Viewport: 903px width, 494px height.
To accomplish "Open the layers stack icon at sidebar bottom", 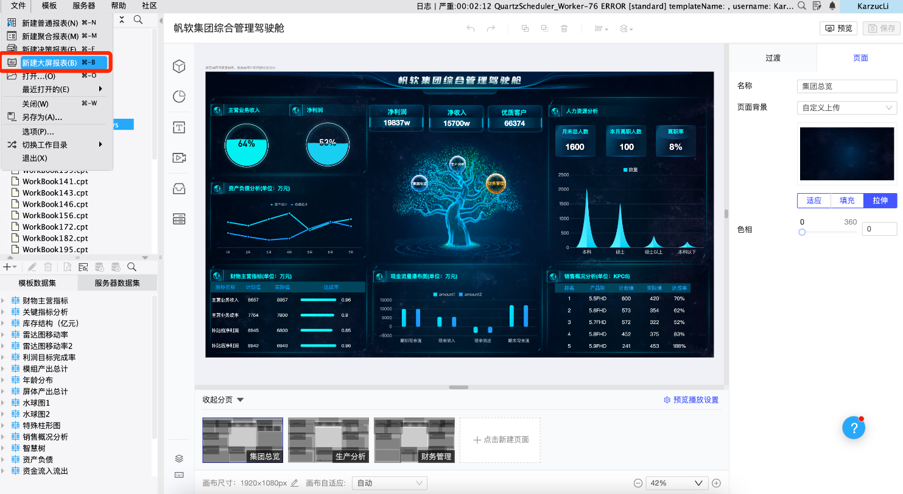I will (179, 459).
